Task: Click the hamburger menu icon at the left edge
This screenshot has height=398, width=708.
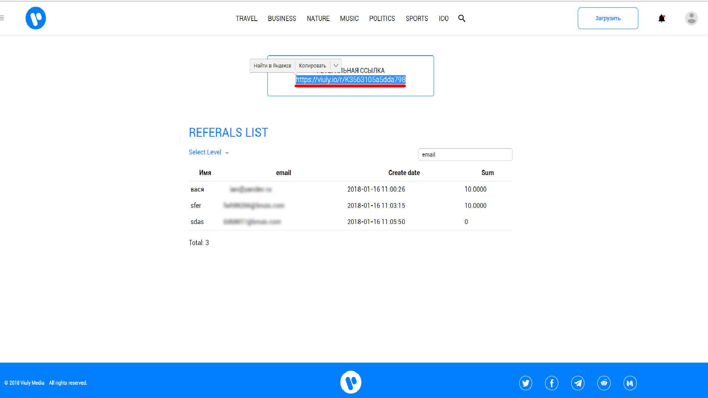Action: [x=2, y=18]
